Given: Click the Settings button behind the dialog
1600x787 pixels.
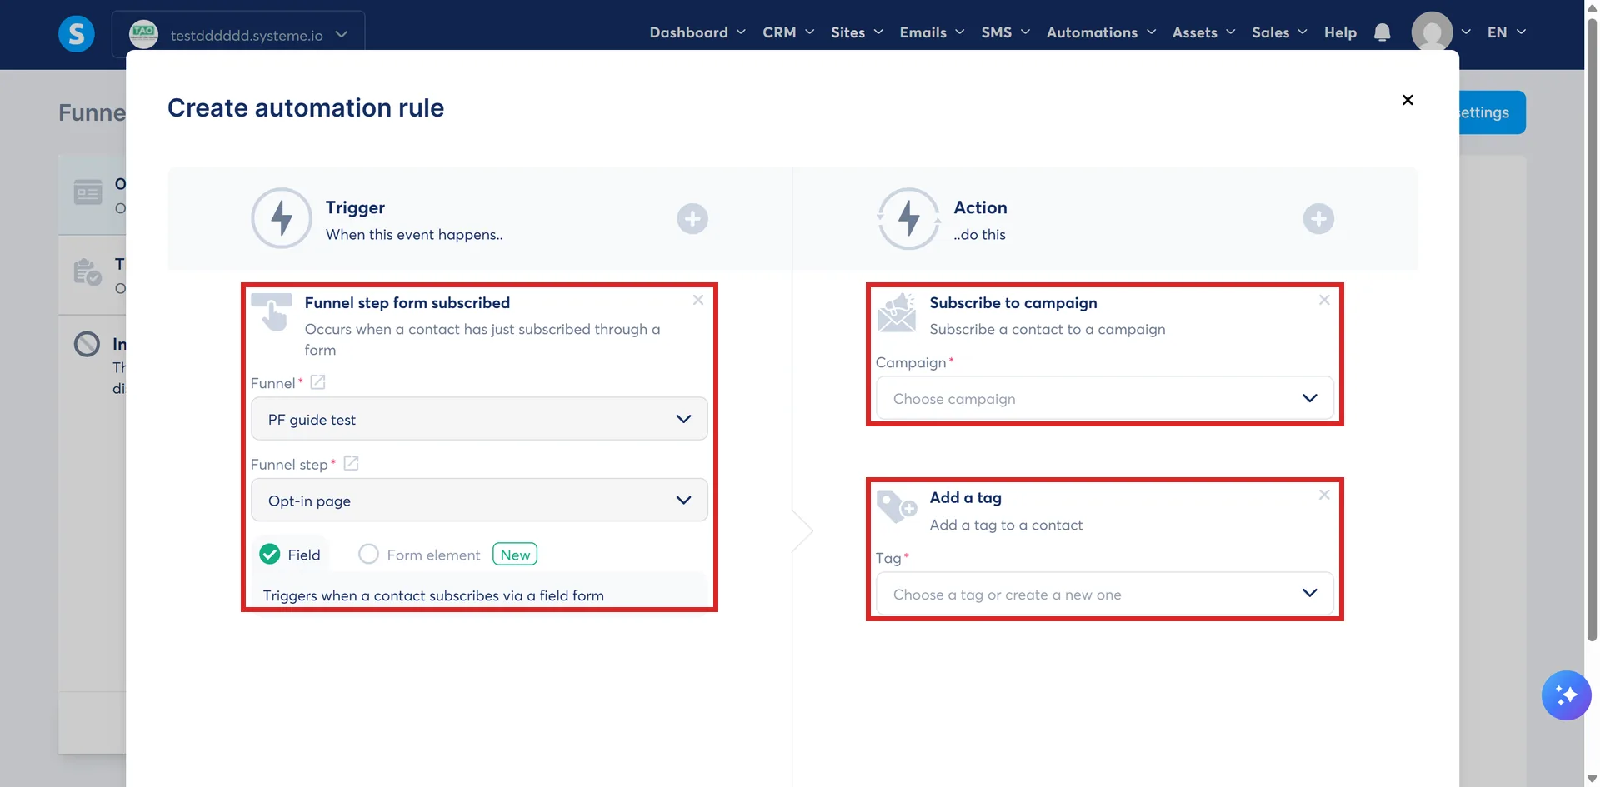Looking at the screenshot, I should [1492, 112].
